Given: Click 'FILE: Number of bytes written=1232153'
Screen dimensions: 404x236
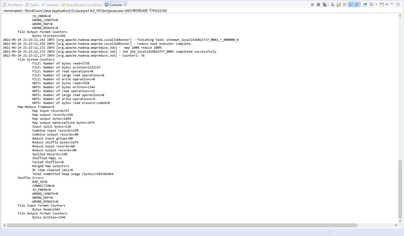Looking at the screenshot, I should click(66, 67).
